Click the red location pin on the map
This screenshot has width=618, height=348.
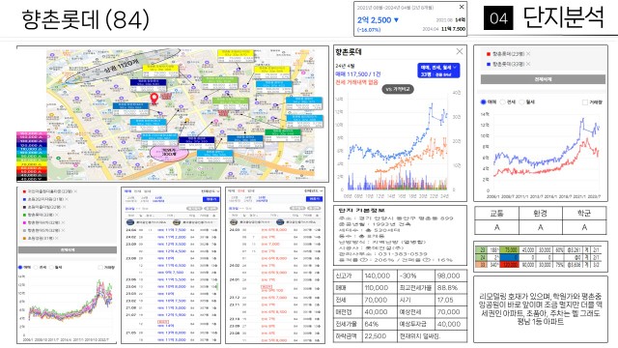[x=154, y=99]
